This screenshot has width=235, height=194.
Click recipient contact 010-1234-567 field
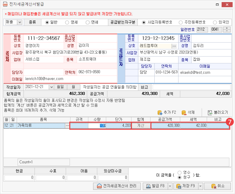(166, 72)
